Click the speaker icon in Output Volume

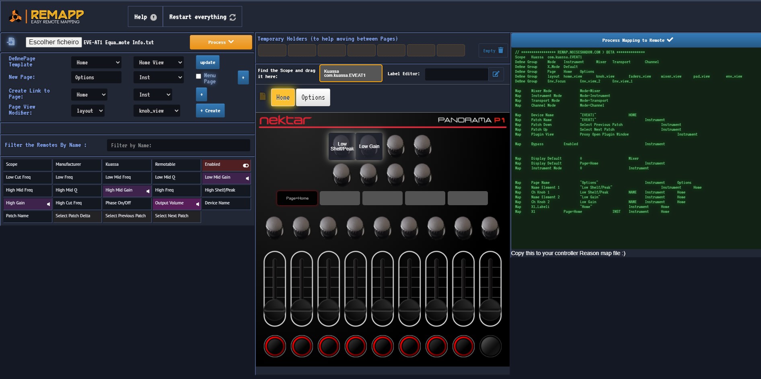click(197, 204)
